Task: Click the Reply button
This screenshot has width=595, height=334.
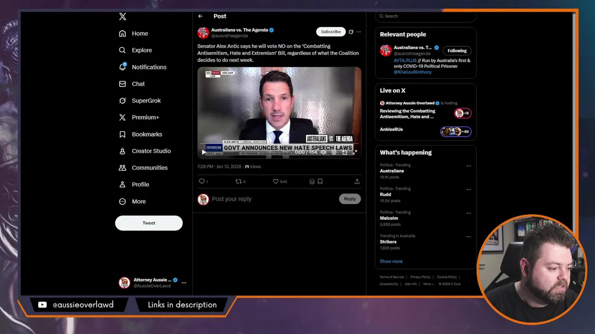Action: pos(350,199)
